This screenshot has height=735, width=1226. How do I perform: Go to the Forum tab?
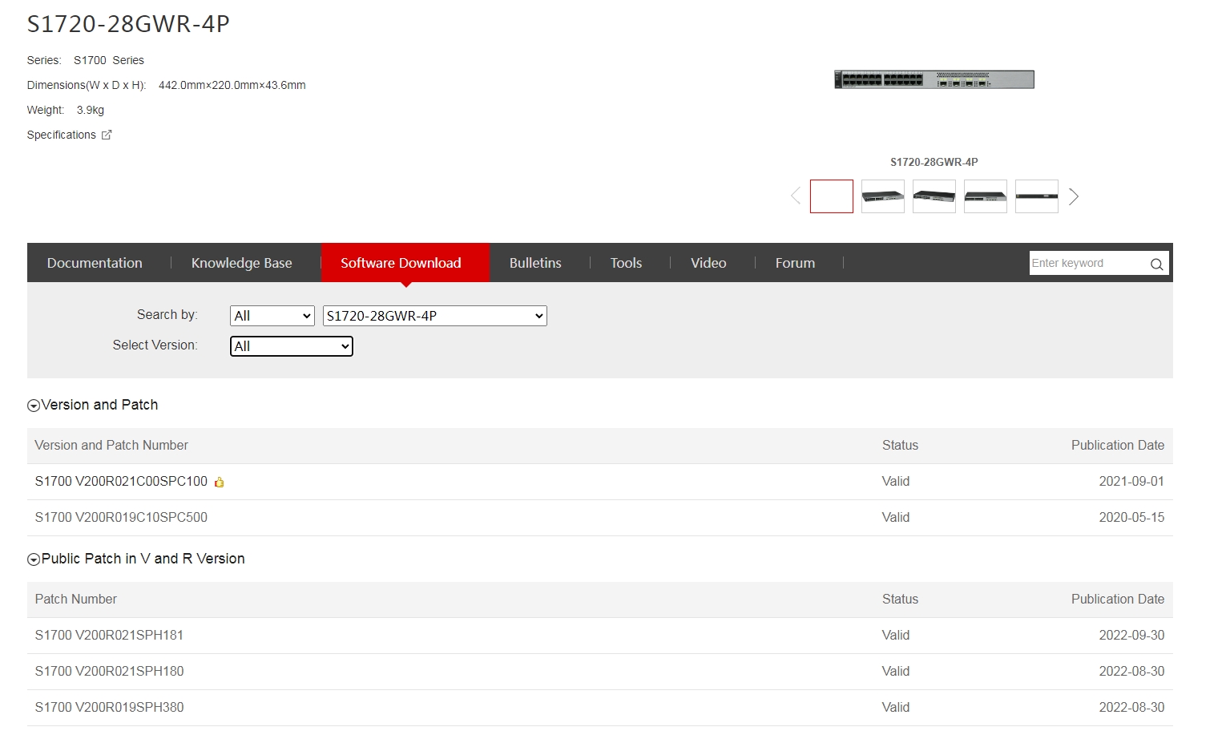(x=795, y=263)
